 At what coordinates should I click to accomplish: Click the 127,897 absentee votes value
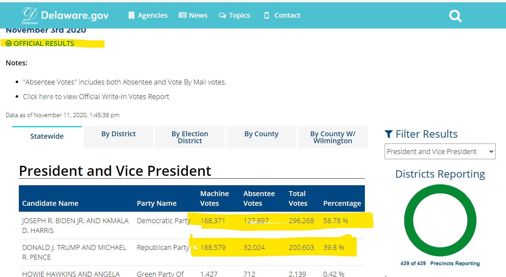[x=256, y=221]
